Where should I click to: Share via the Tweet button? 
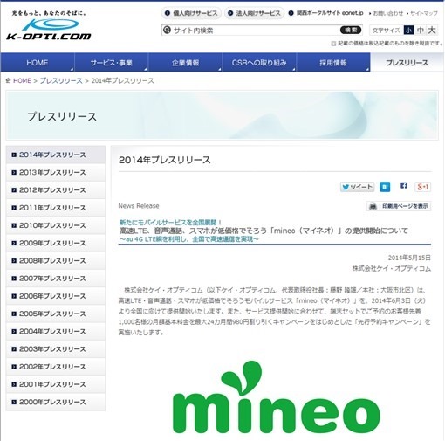pos(357,187)
